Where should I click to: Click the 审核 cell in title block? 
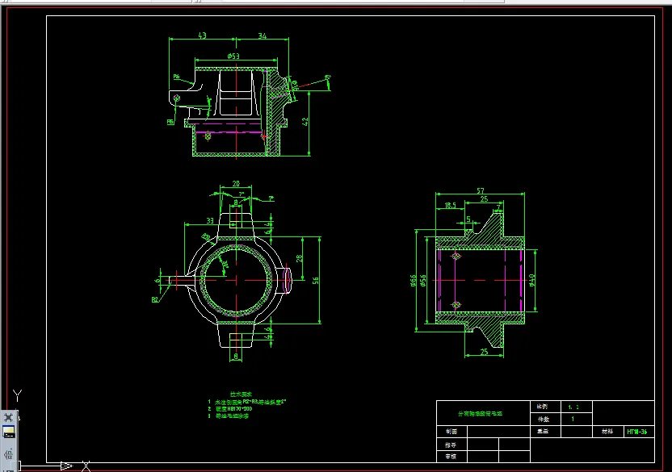(451, 457)
